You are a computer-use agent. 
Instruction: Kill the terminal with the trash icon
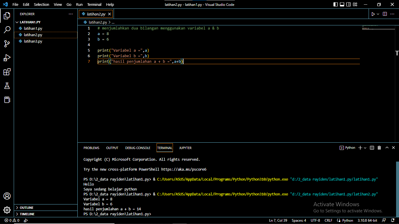coord(379,148)
